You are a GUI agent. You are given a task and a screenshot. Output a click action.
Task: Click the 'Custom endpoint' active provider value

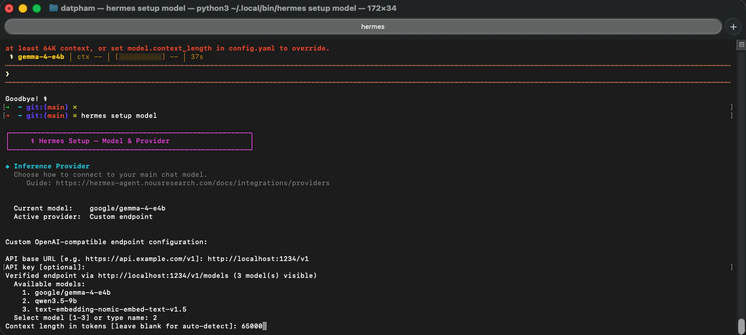pos(121,217)
